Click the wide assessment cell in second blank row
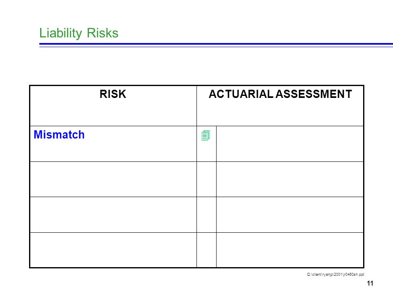Screen dimensions: 393x295 [x=290, y=179]
